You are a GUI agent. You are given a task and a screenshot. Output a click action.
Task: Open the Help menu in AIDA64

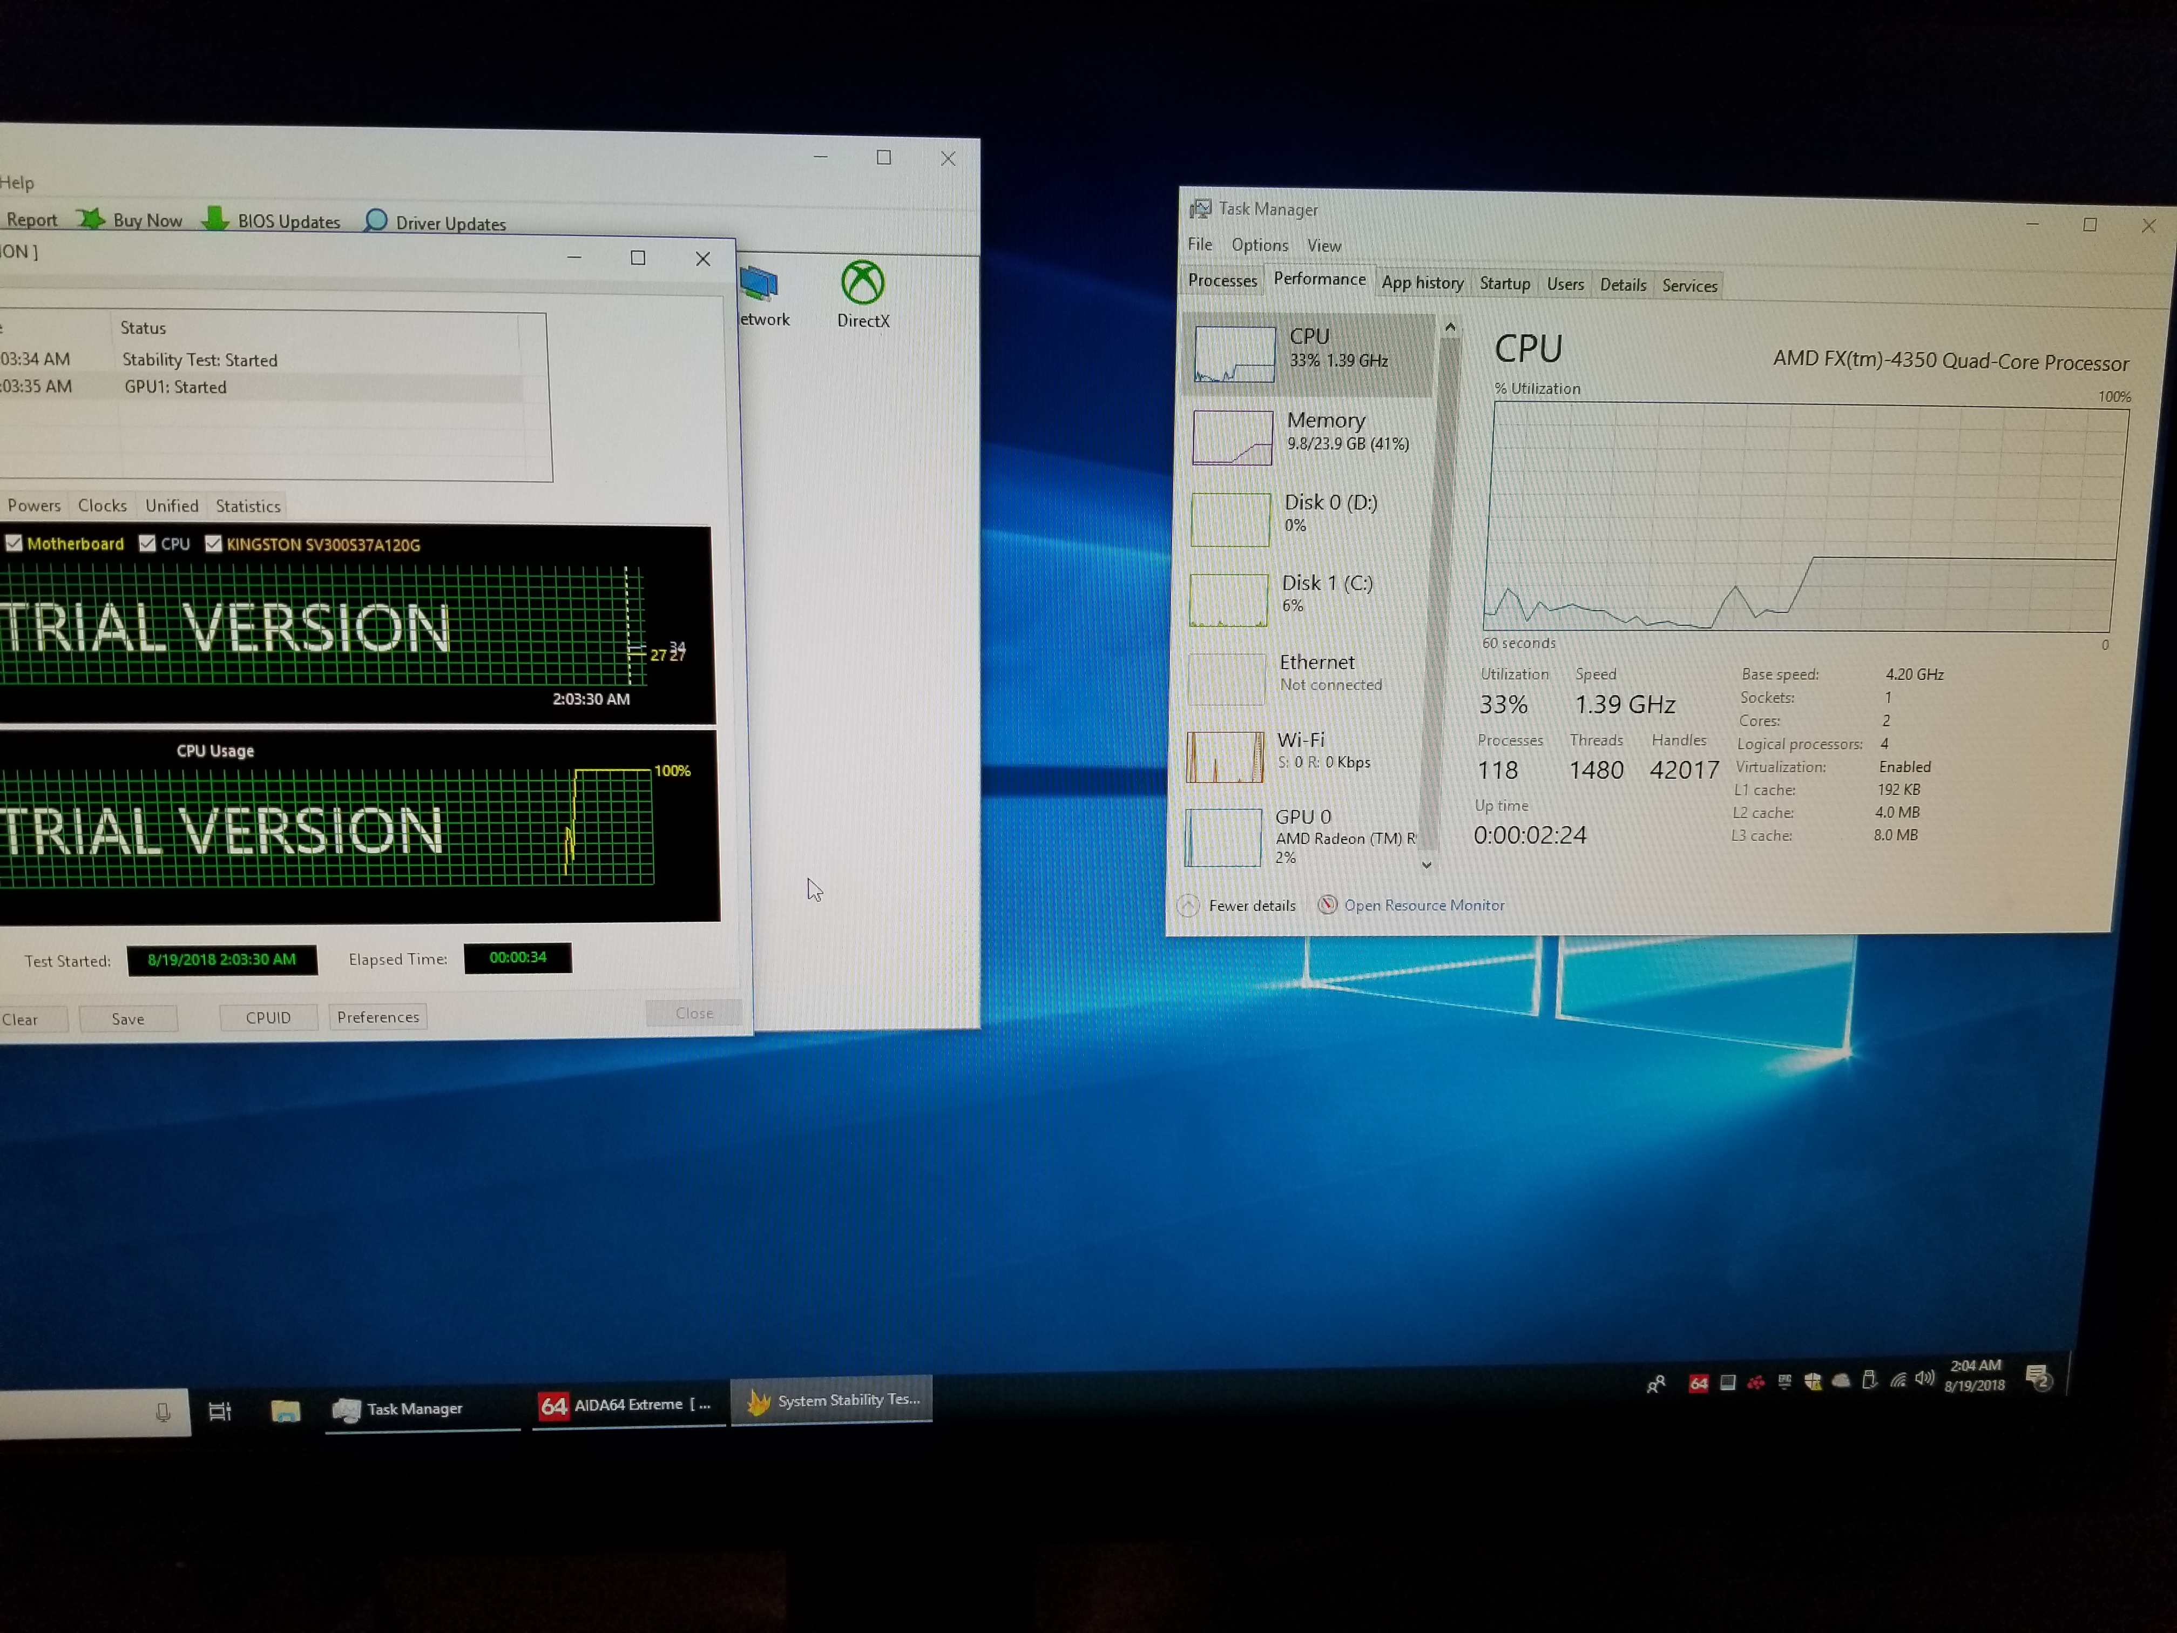tap(17, 182)
